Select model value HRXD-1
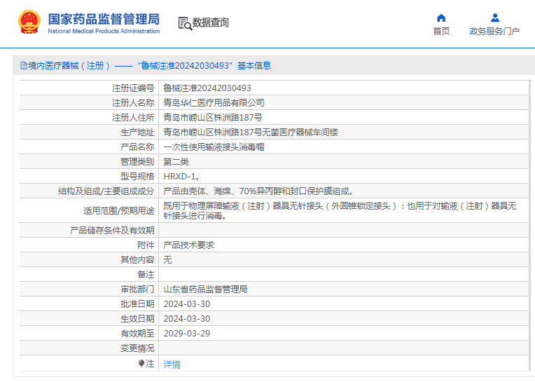This screenshot has width=535, height=382. point(181,176)
